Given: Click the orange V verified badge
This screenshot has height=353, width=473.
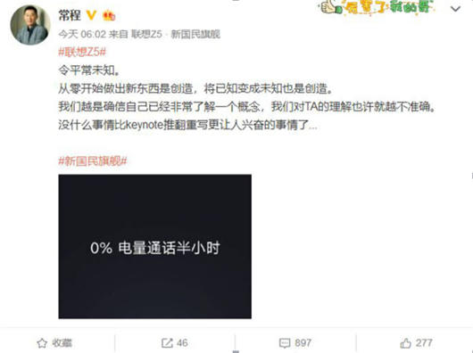Looking at the screenshot, I should pos(91,15).
